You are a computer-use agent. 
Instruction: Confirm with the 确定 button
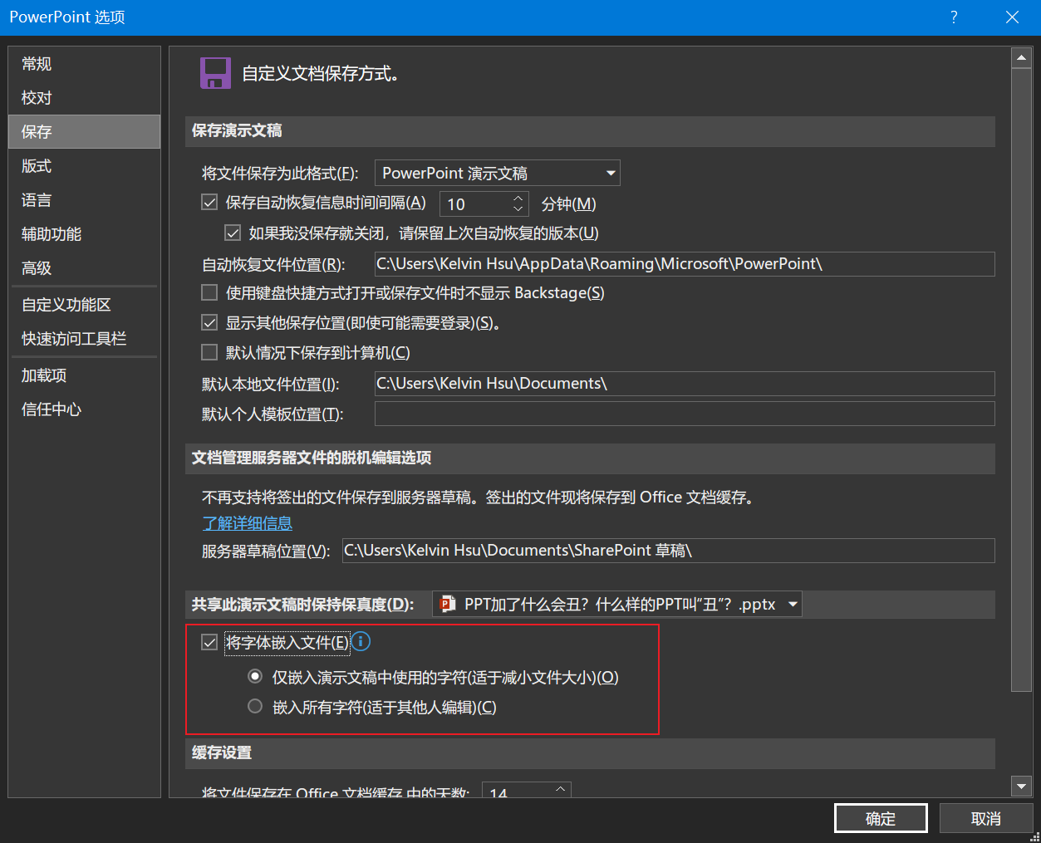pos(881,818)
